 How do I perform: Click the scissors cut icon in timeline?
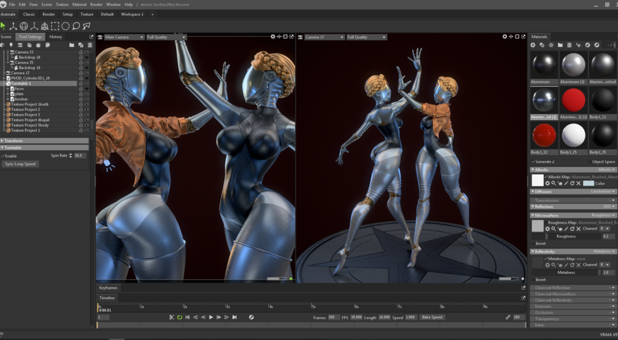tap(171, 317)
